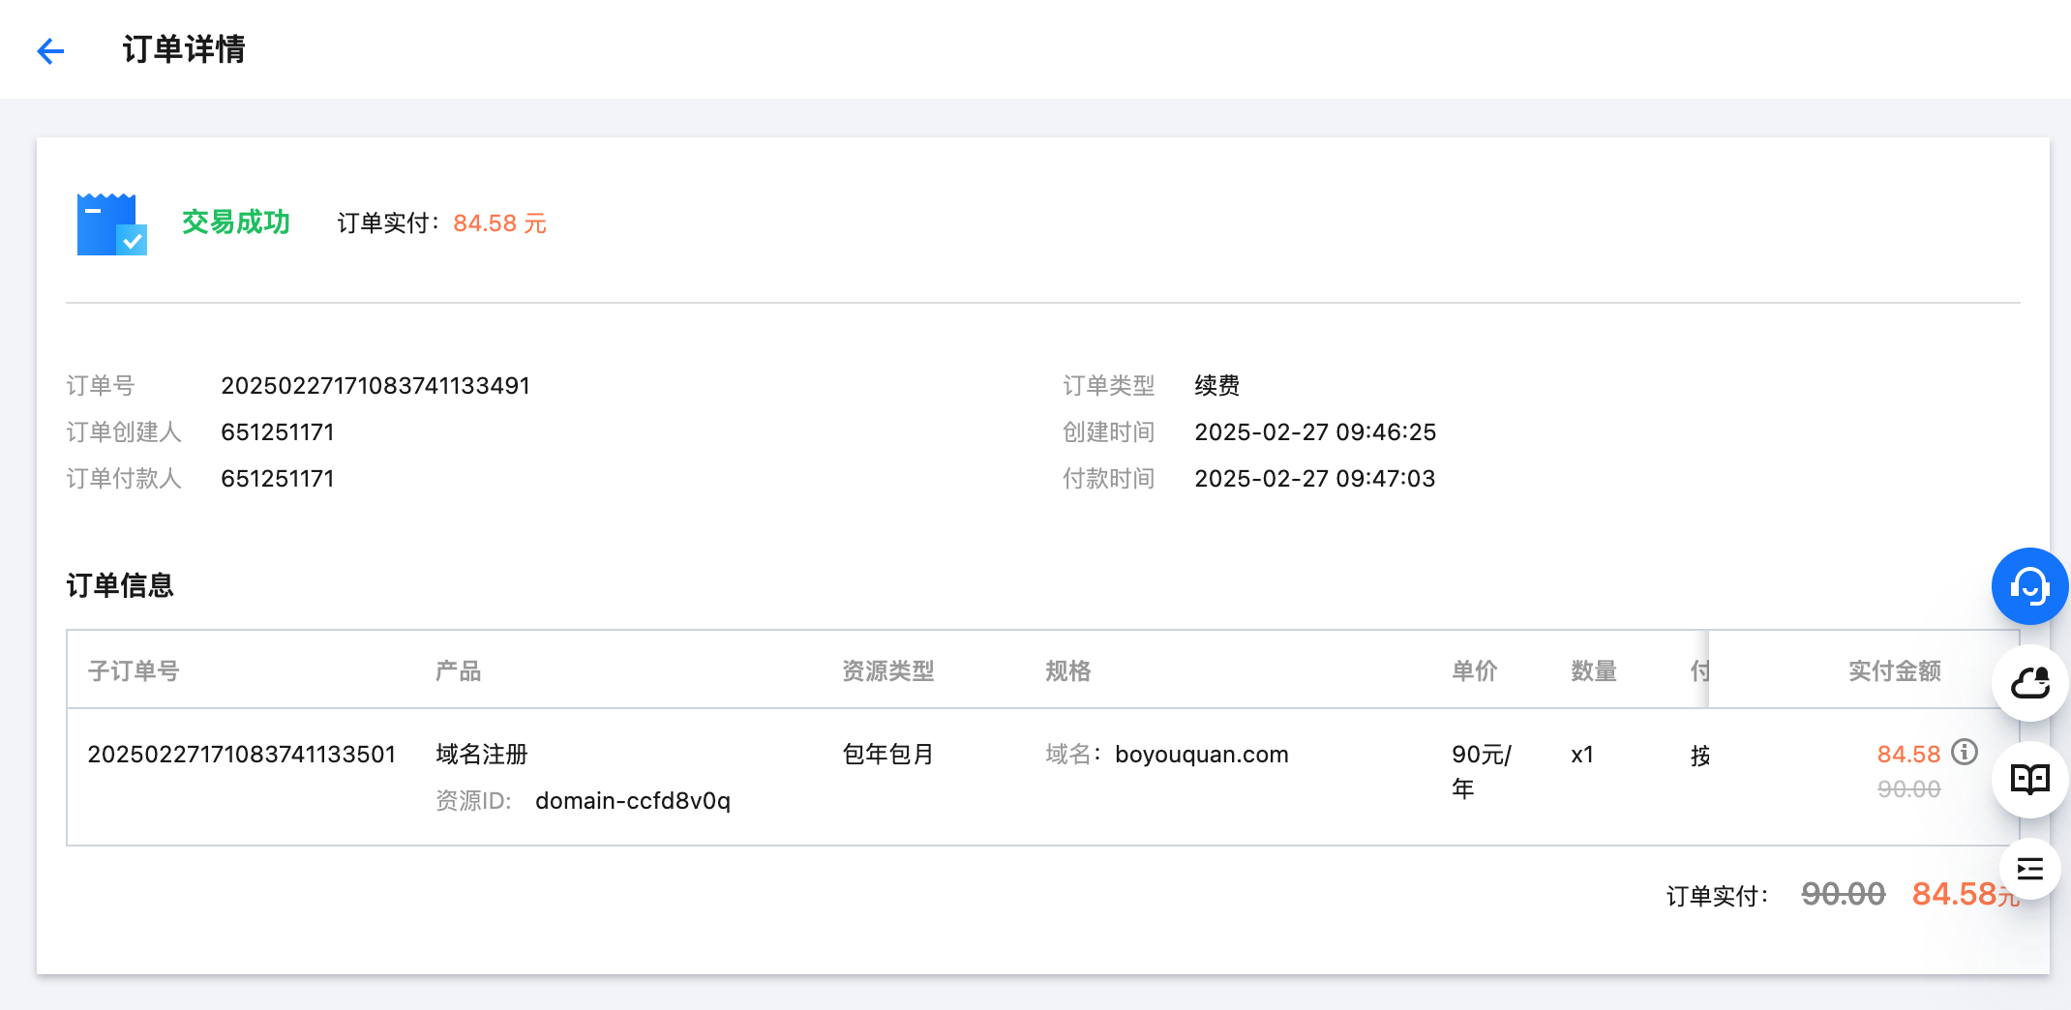2071x1010 pixels.
Task: Click the 订单详情 page title
Action: point(184,49)
